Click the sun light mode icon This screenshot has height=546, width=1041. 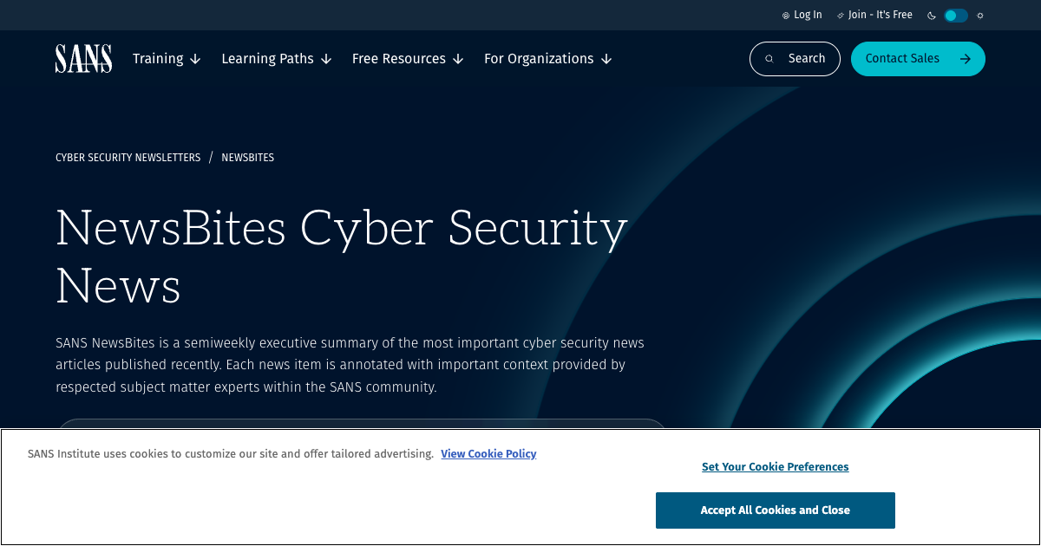tap(980, 16)
